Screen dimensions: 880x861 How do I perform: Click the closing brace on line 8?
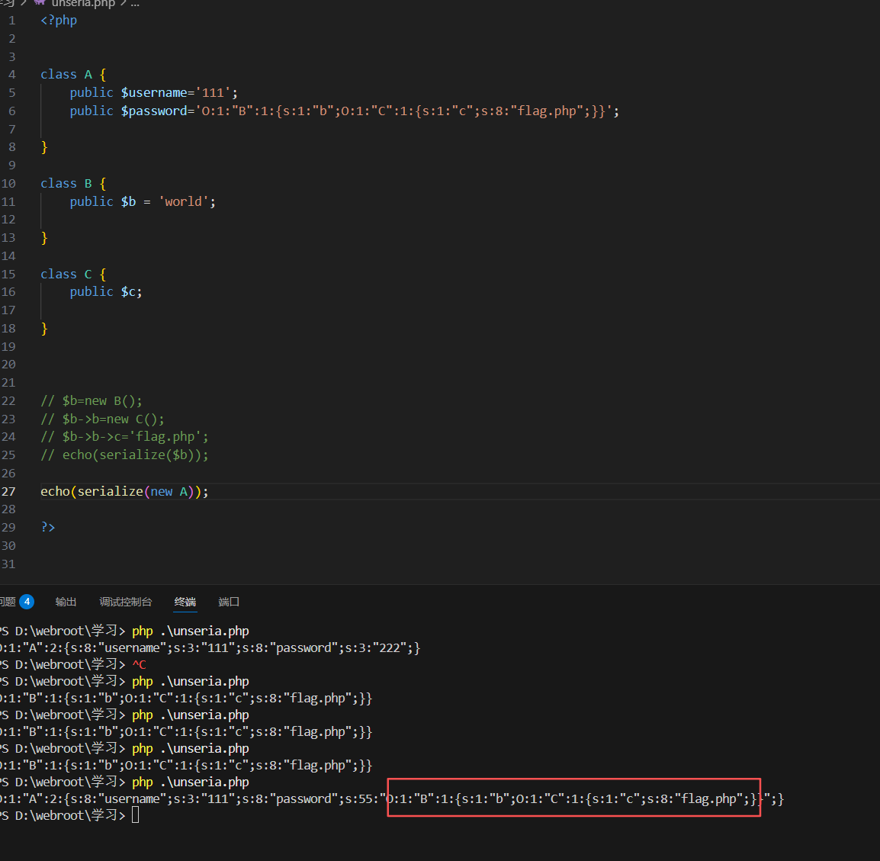44,147
